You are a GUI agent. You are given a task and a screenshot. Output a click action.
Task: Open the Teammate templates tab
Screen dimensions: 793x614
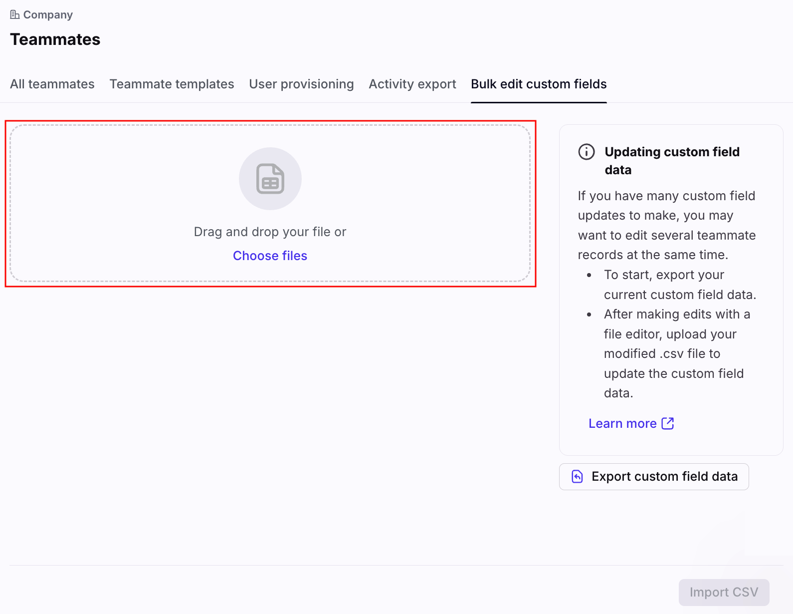(172, 84)
